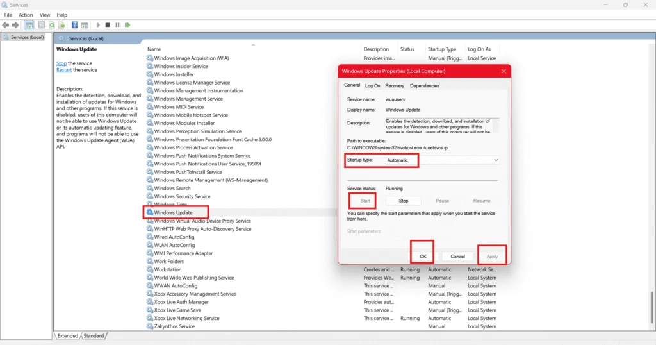656x345 pixels.
Task: Click the gear icon beside Zakynthos Service
Action: [x=150, y=326]
